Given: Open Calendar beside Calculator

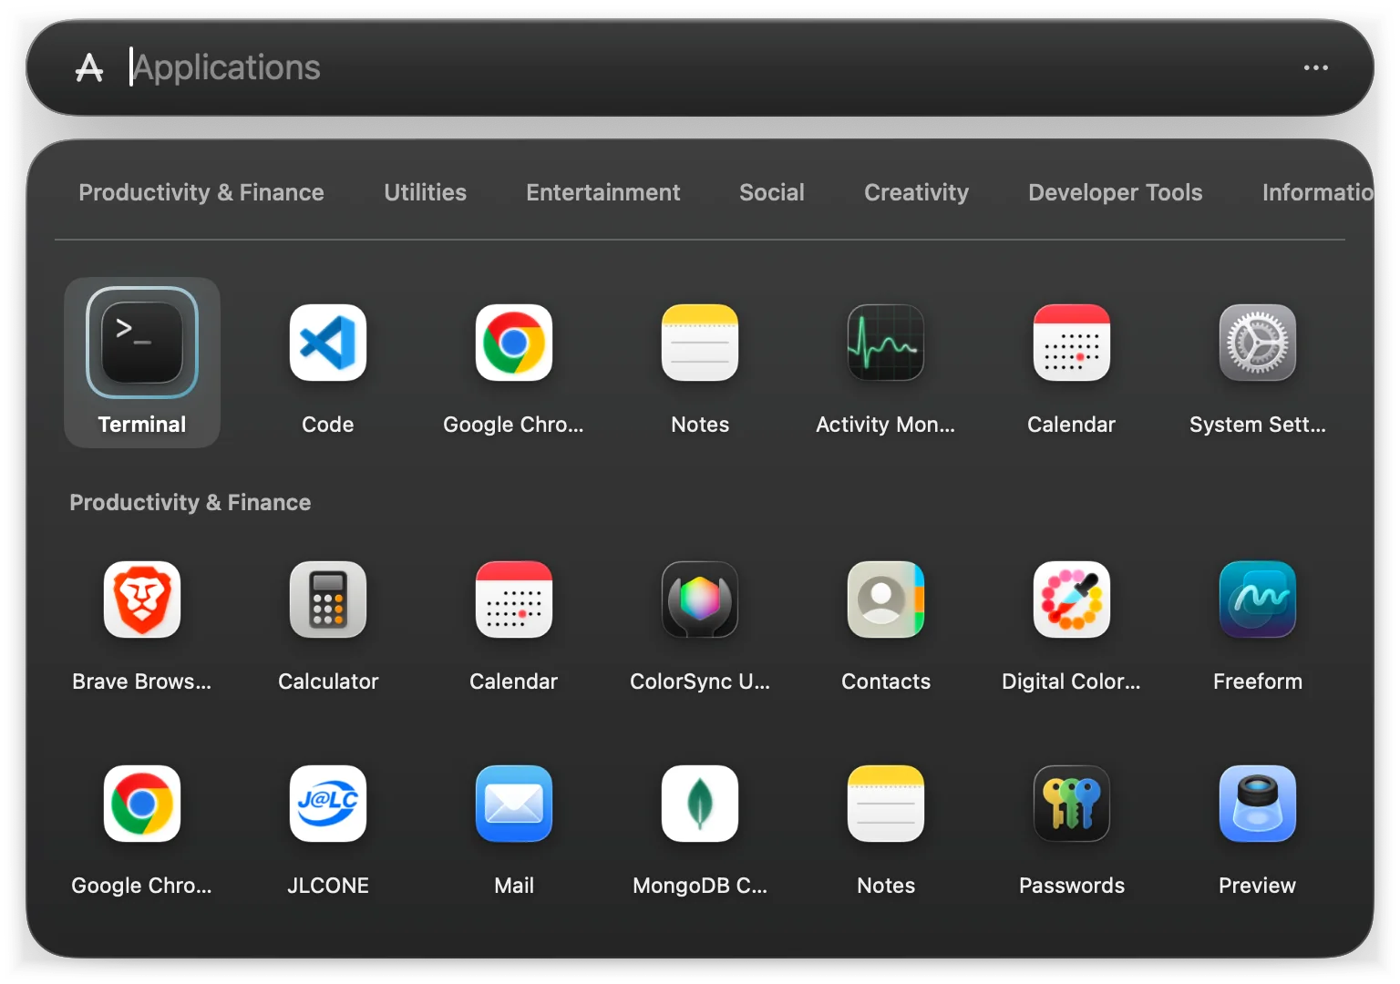Looking at the screenshot, I should [514, 600].
